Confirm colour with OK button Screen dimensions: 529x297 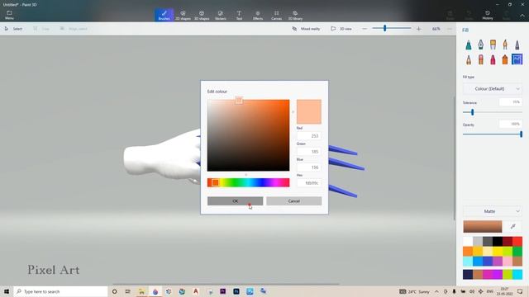coord(235,201)
